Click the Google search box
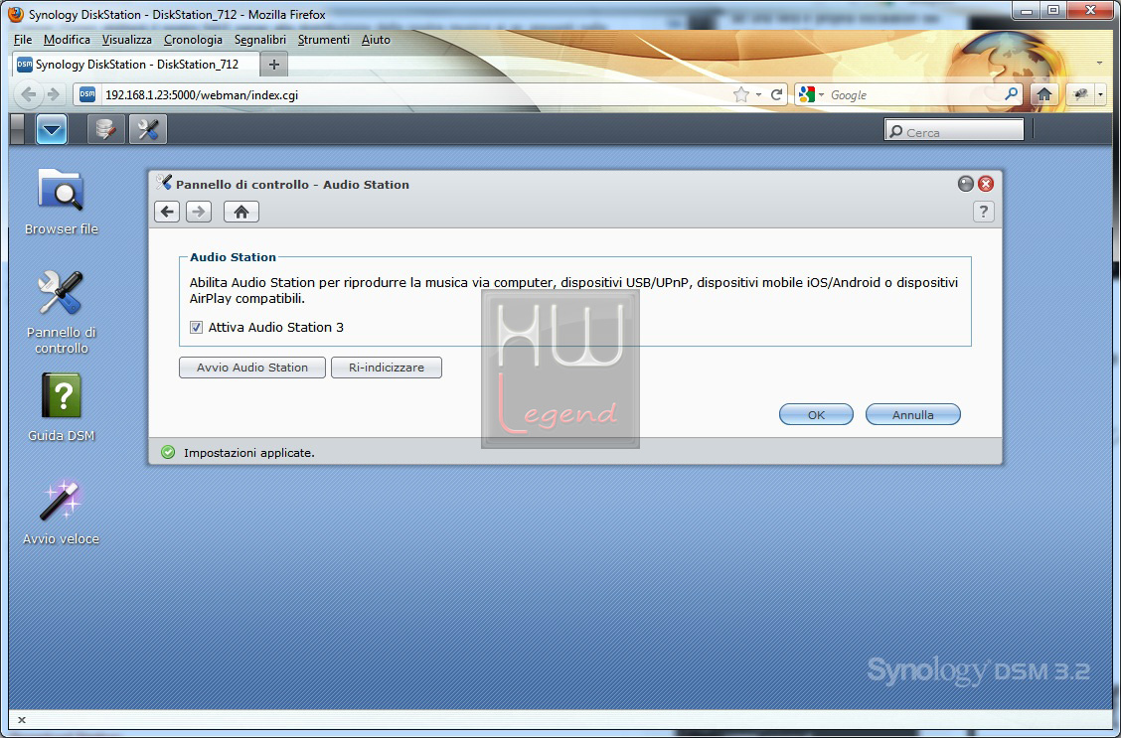 tap(915, 94)
